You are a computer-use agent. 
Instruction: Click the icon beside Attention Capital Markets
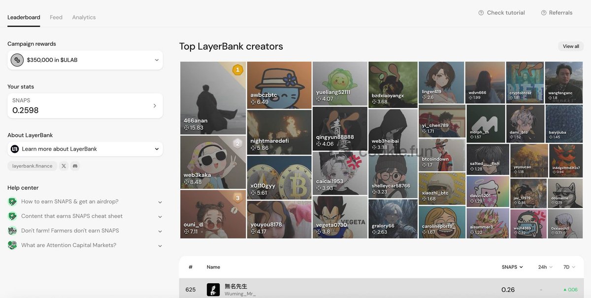point(12,245)
